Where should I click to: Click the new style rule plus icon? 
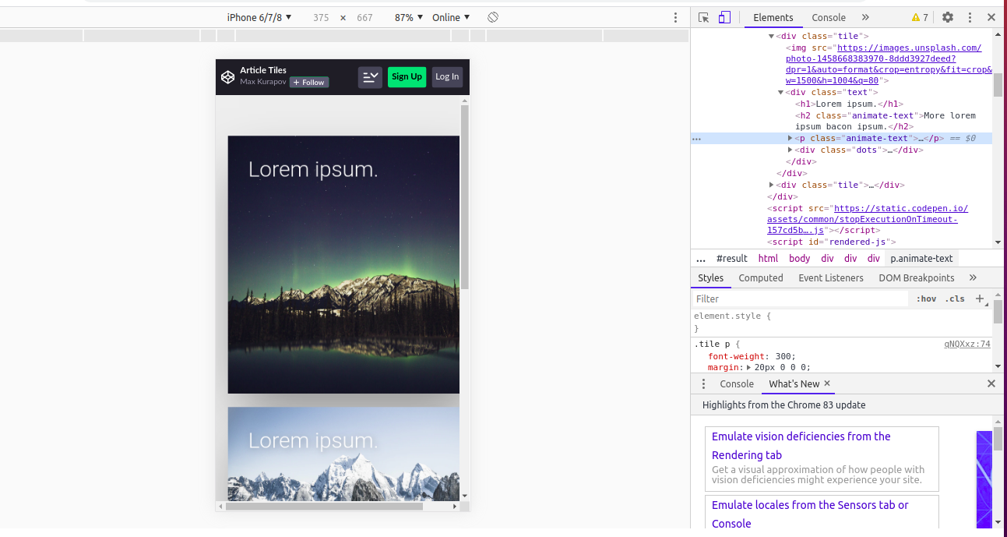click(x=981, y=299)
